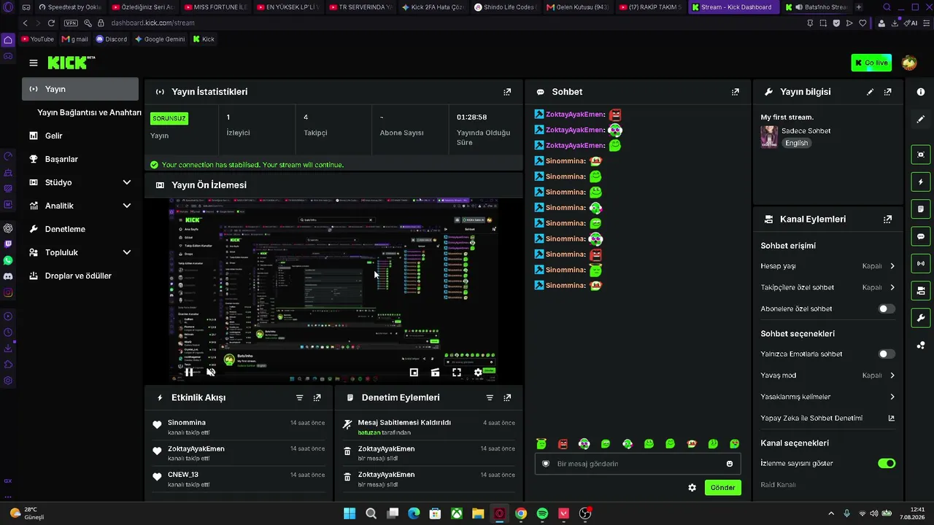
Task: Send the chat message with Gönder
Action: coord(723,487)
